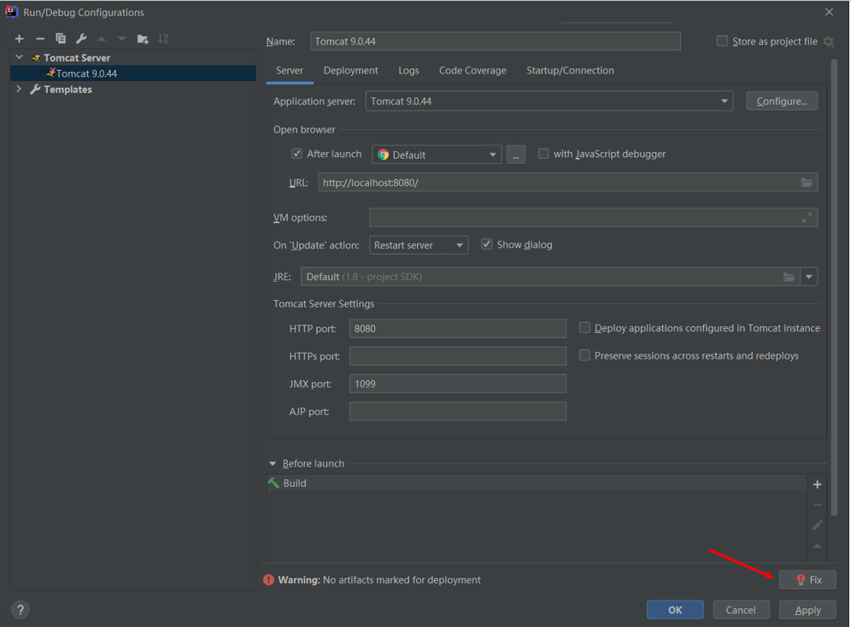Click Apply button
The height and width of the screenshot is (627, 851).
(807, 610)
